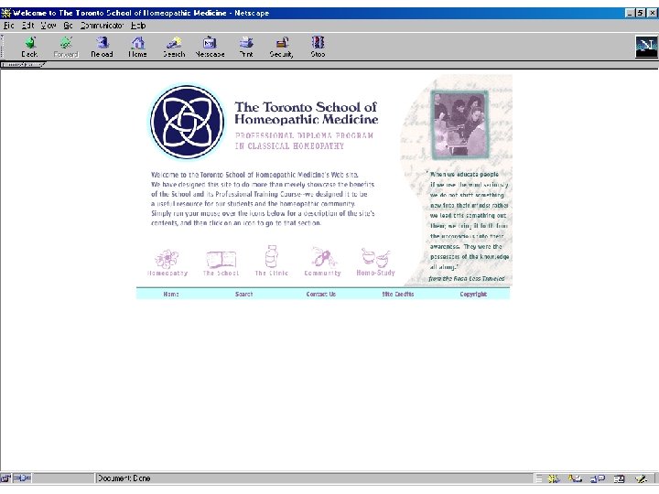
Task: Open the Edit menu
Action: (x=27, y=26)
